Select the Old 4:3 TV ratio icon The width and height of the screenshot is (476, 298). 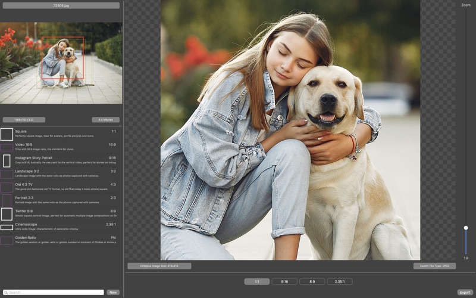(7, 187)
